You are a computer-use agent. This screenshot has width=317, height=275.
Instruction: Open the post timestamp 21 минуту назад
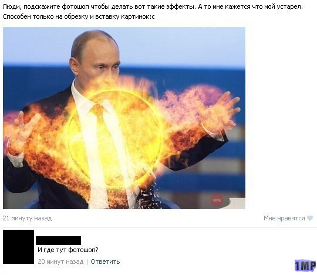pyautogui.click(x=27, y=218)
